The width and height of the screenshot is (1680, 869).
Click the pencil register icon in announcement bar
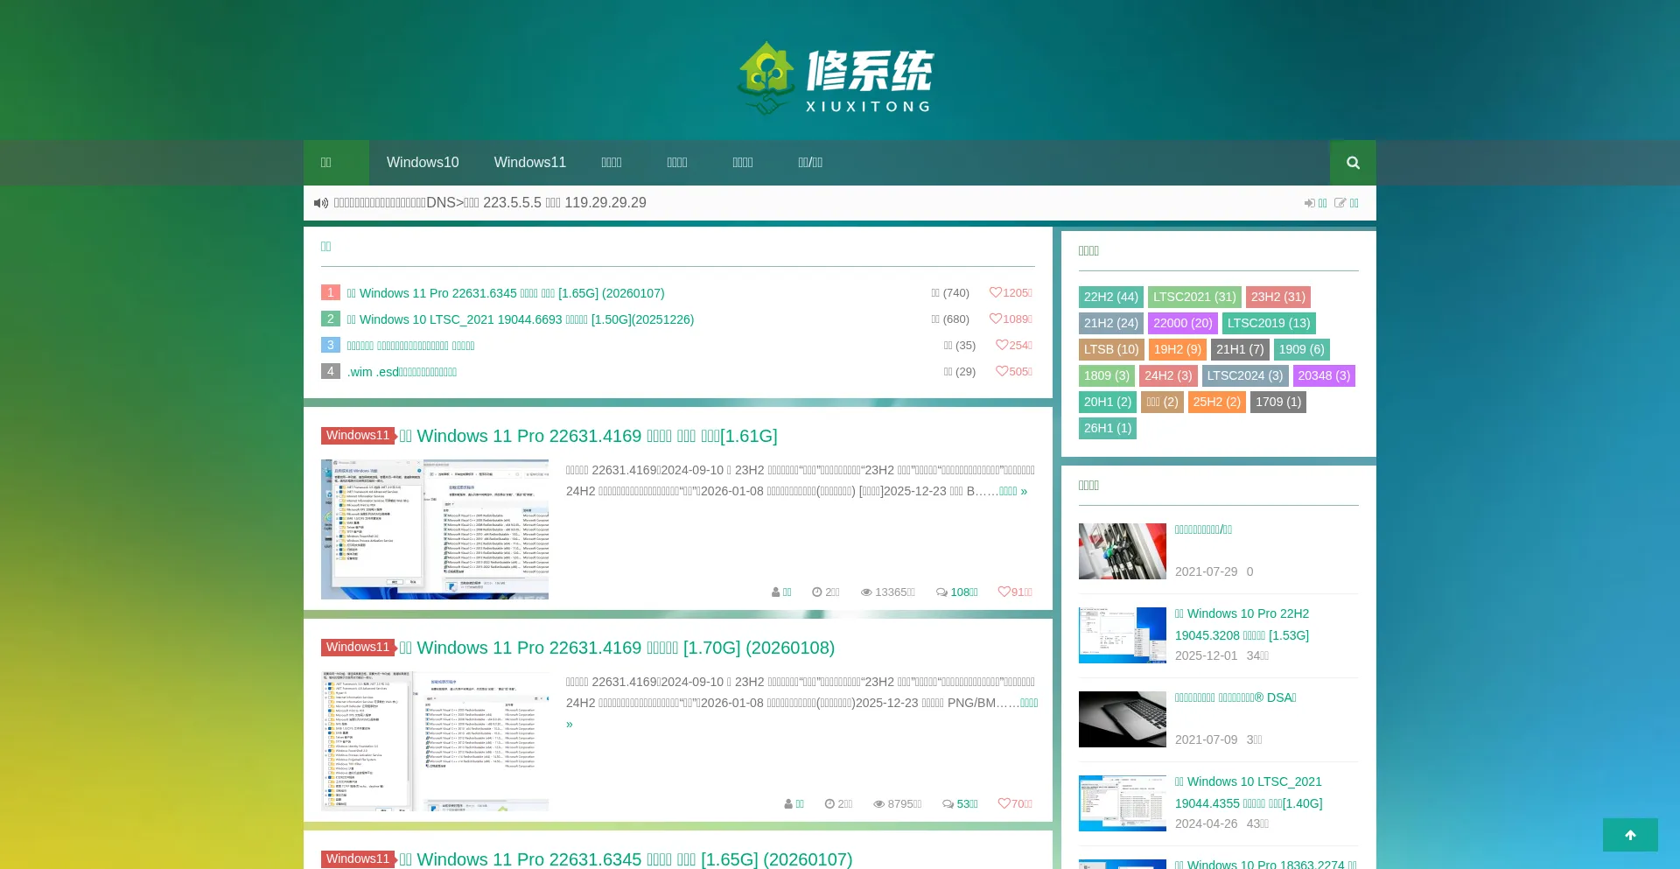1340,202
